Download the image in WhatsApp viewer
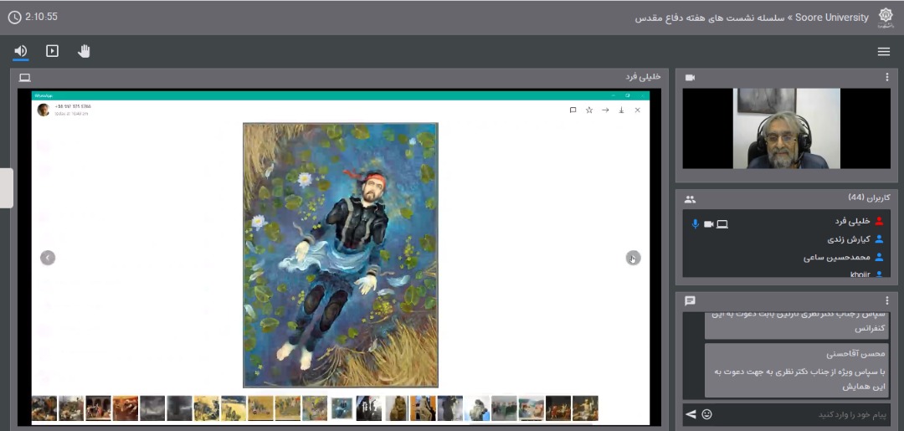This screenshot has width=904, height=431. [621, 110]
